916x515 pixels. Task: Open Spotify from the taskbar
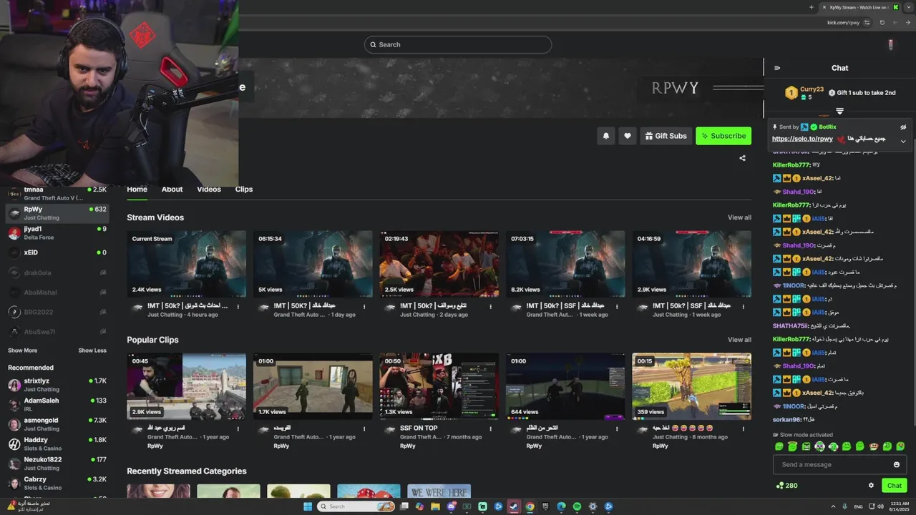point(577,506)
